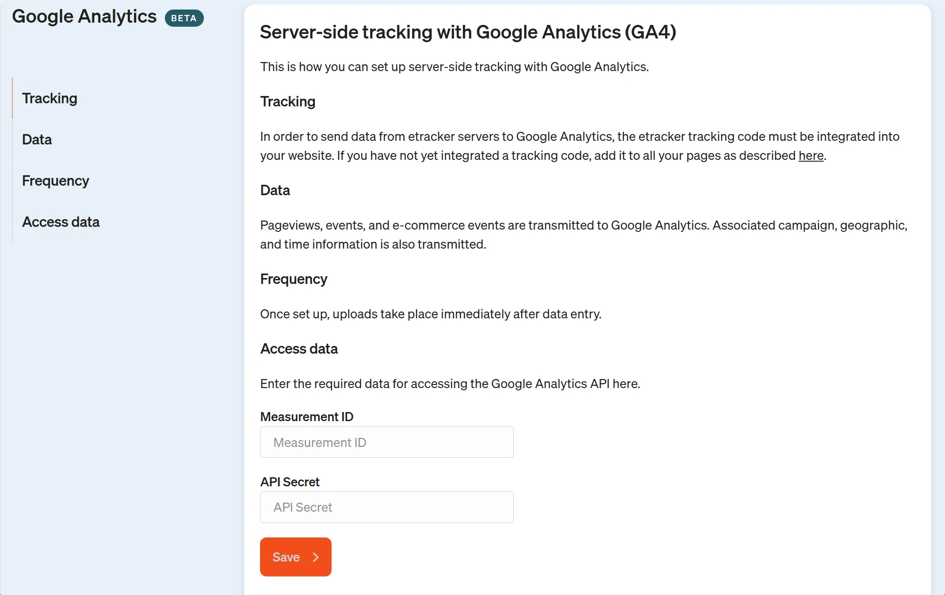Screen dimensions: 945x595
Task: Select Tracking in the sidebar navigation
Action: 49,98
